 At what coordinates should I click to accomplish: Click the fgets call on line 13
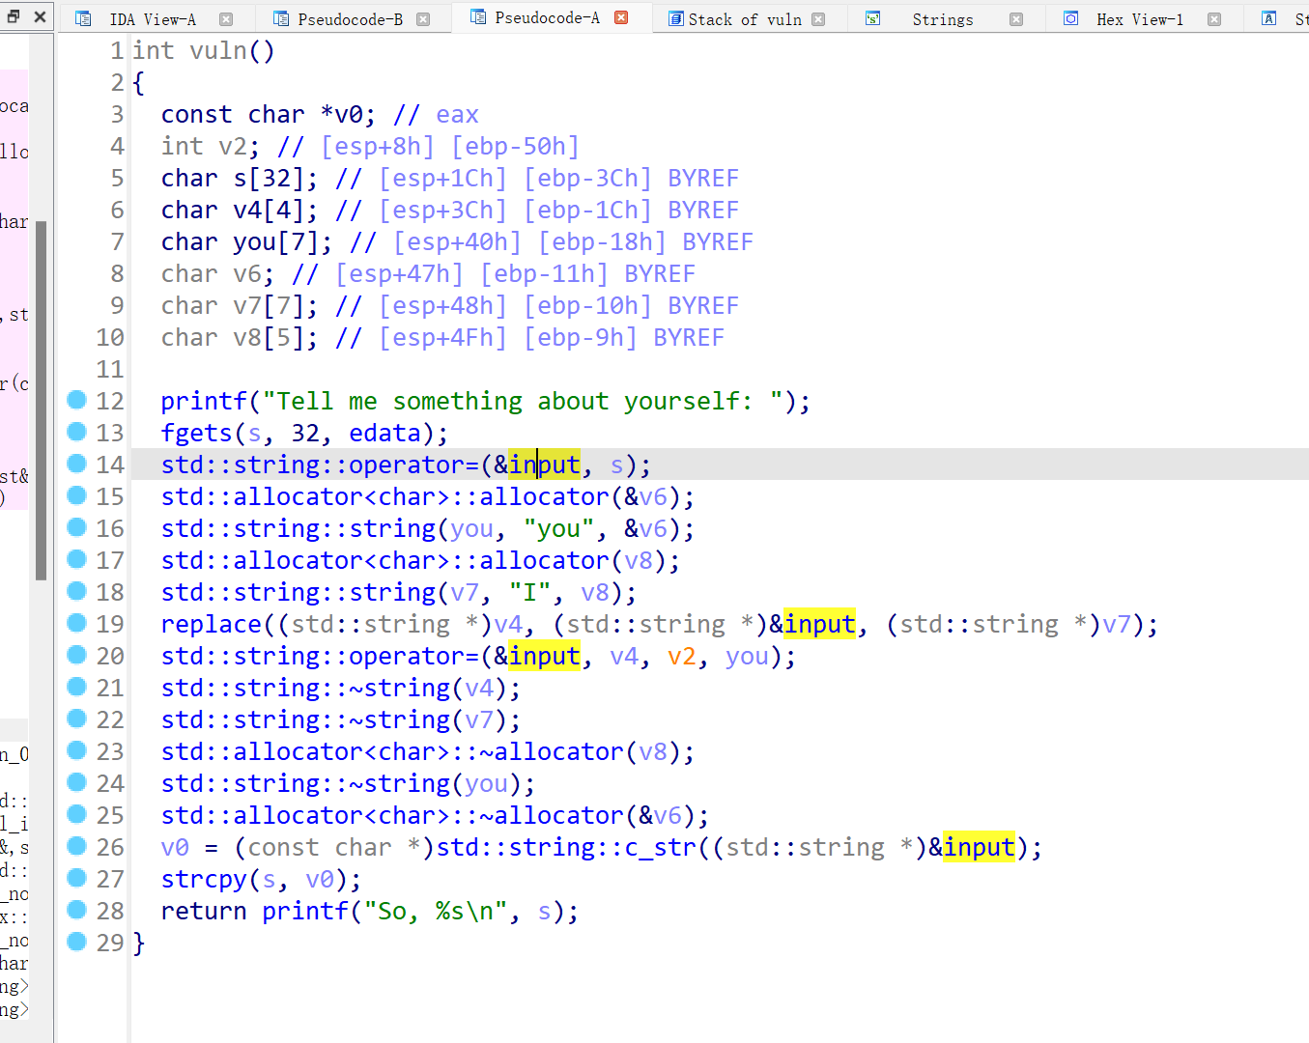pyautogui.click(x=196, y=433)
